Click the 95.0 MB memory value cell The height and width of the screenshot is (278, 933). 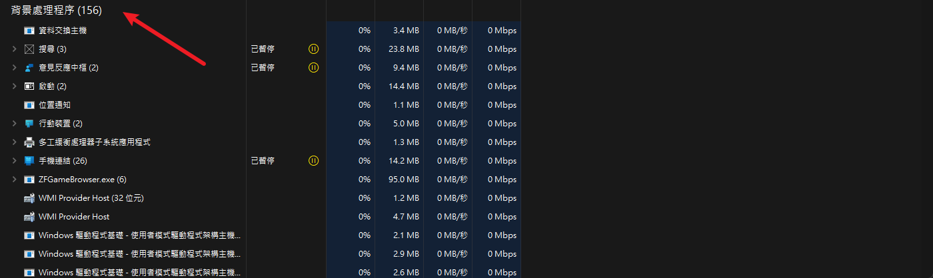click(399, 180)
